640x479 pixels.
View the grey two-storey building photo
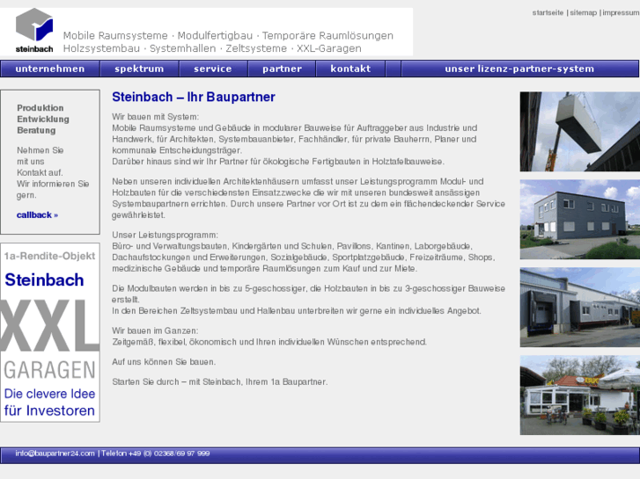[579, 220]
